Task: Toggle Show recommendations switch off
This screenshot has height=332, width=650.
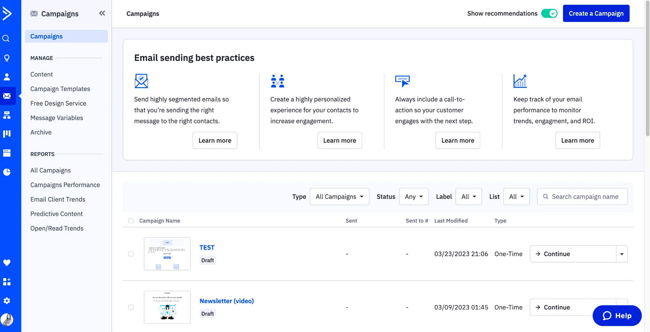Action: tap(549, 13)
